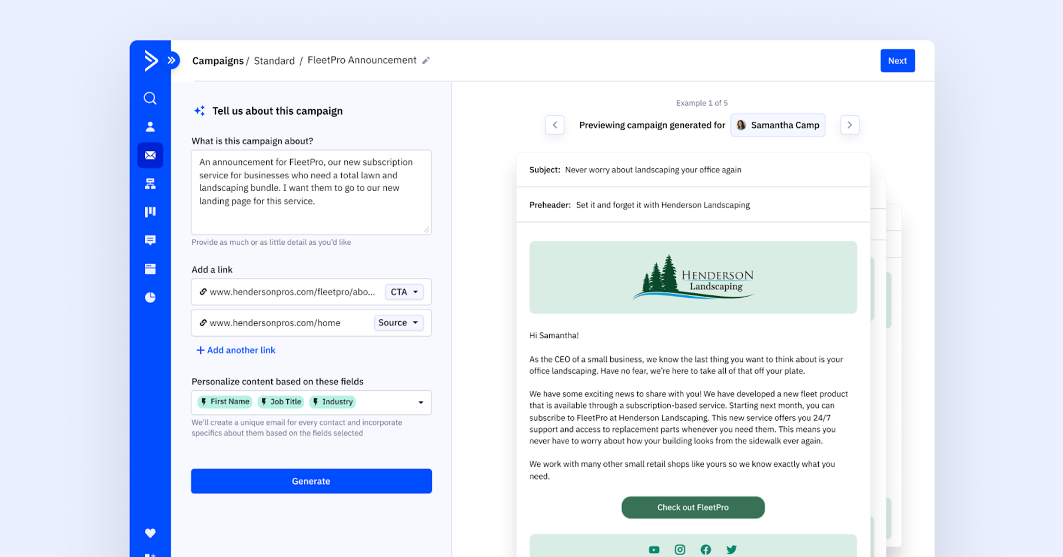The height and width of the screenshot is (557, 1063).
Task: Edit campaign name with pencil icon
Action: [x=426, y=61]
